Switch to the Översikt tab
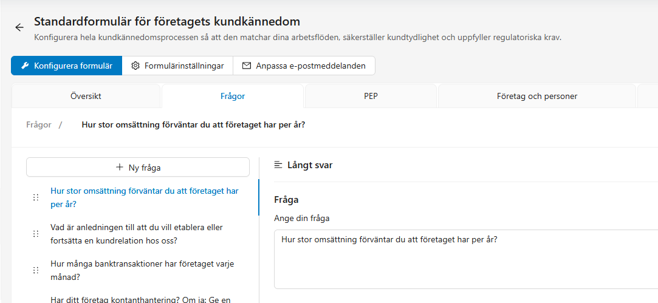 tap(86, 96)
